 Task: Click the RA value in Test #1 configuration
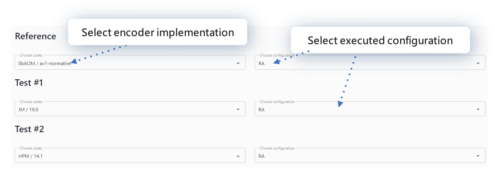(262, 109)
